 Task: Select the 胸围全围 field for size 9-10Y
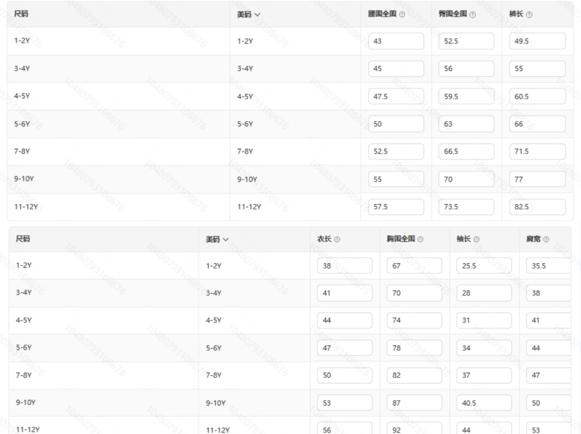coord(414,403)
